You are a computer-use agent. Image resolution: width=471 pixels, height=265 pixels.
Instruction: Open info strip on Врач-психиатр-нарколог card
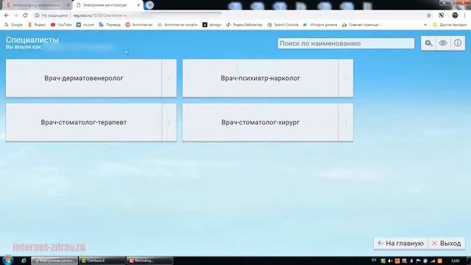point(346,78)
